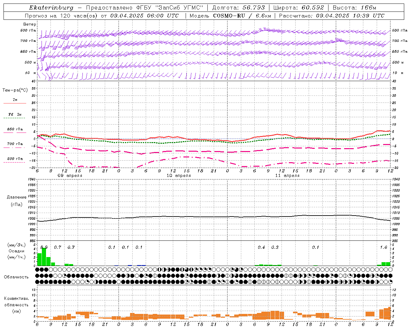Click the Облачность cloud cover label
The image size is (409, 327).
click(x=16, y=277)
